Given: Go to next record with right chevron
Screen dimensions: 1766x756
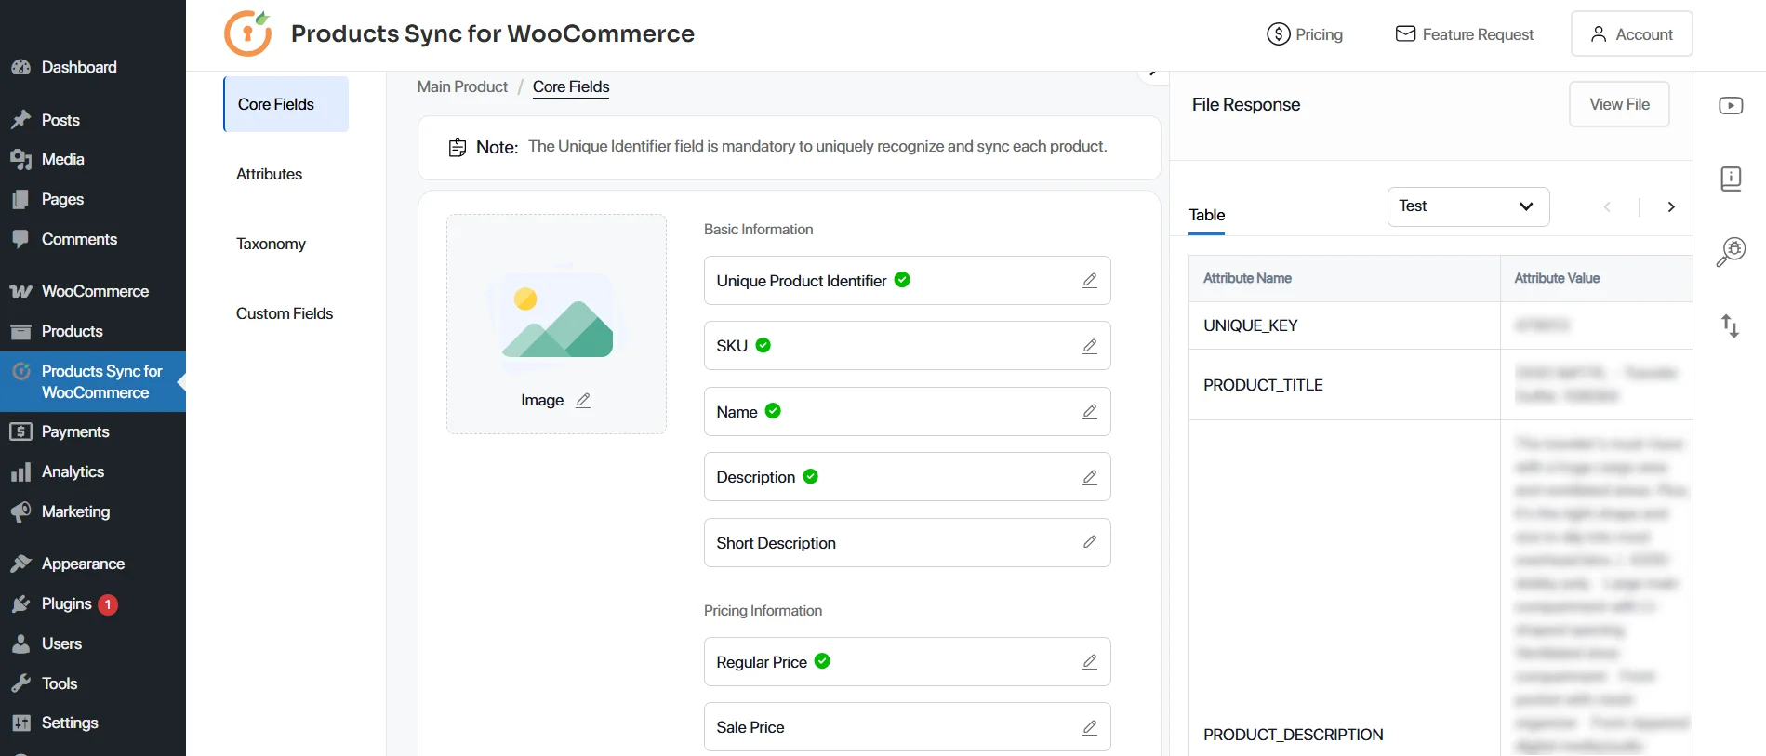Looking at the screenshot, I should click(1671, 207).
